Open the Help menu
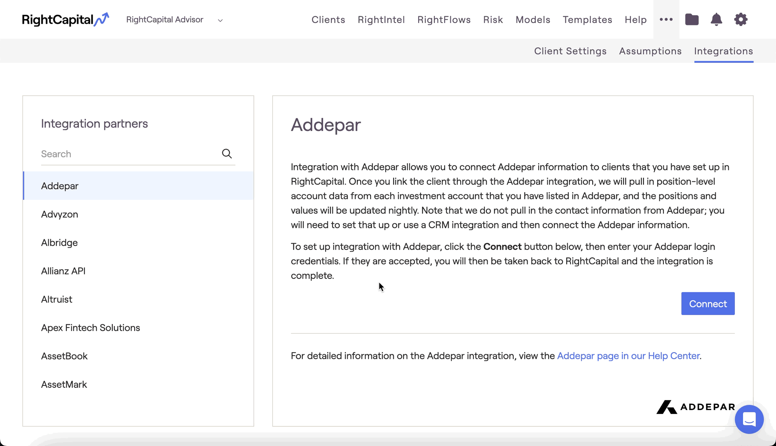Image resolution: width=776 pixels, height=446 pixels. point(636,20)
